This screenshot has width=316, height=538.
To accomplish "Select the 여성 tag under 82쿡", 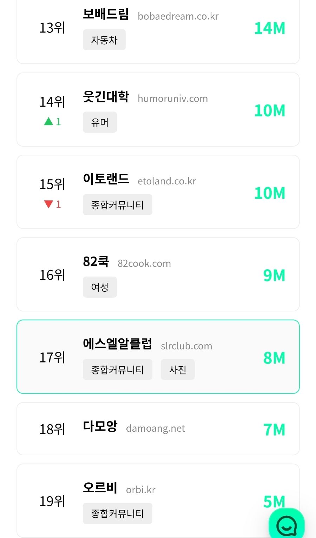I will click(x=100, y=287).
